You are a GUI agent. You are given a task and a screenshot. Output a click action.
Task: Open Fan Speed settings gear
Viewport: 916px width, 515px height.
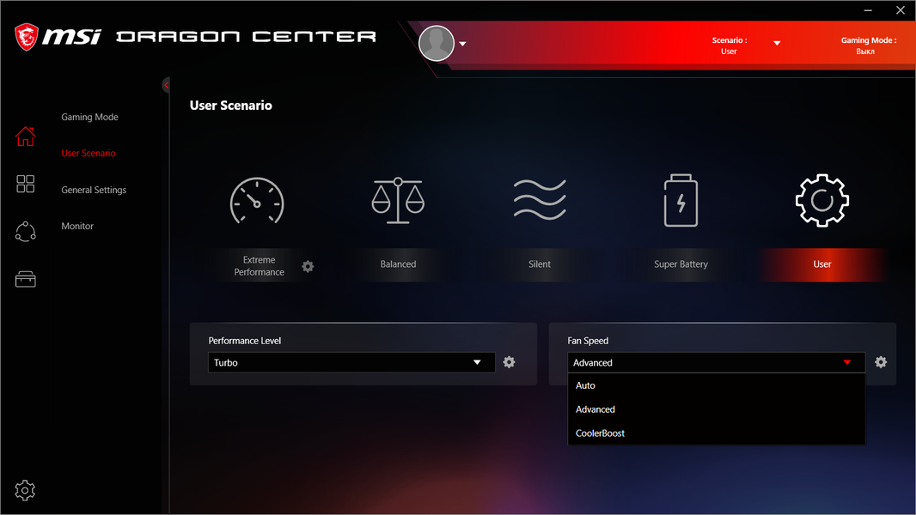click(881, 362)
